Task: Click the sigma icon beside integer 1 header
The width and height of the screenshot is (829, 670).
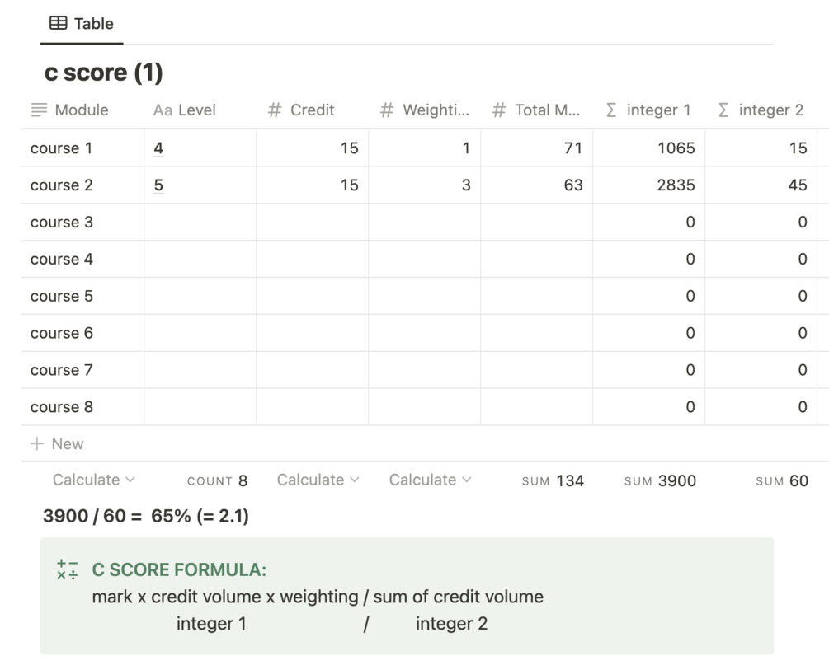Action: 611,110
